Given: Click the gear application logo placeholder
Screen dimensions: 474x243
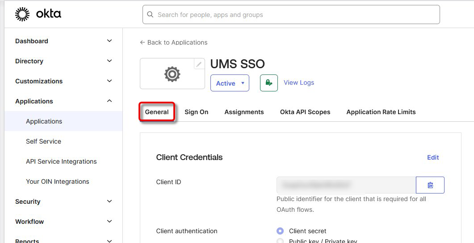Looking at the screenshot, I should pyautogui.click(x=172, y=74).
